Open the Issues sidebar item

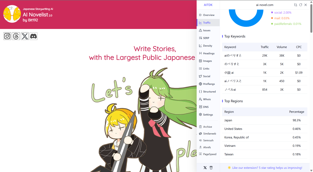(208, 30)
